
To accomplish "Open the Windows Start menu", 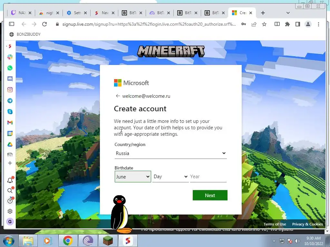I will [x=8, y=241].
